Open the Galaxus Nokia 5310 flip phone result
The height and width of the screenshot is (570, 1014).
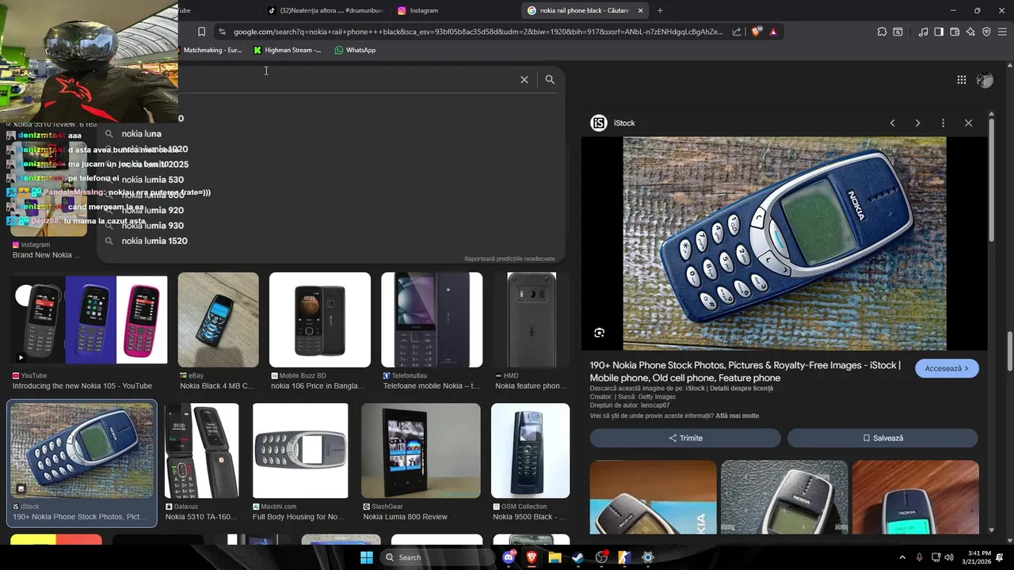201,451
